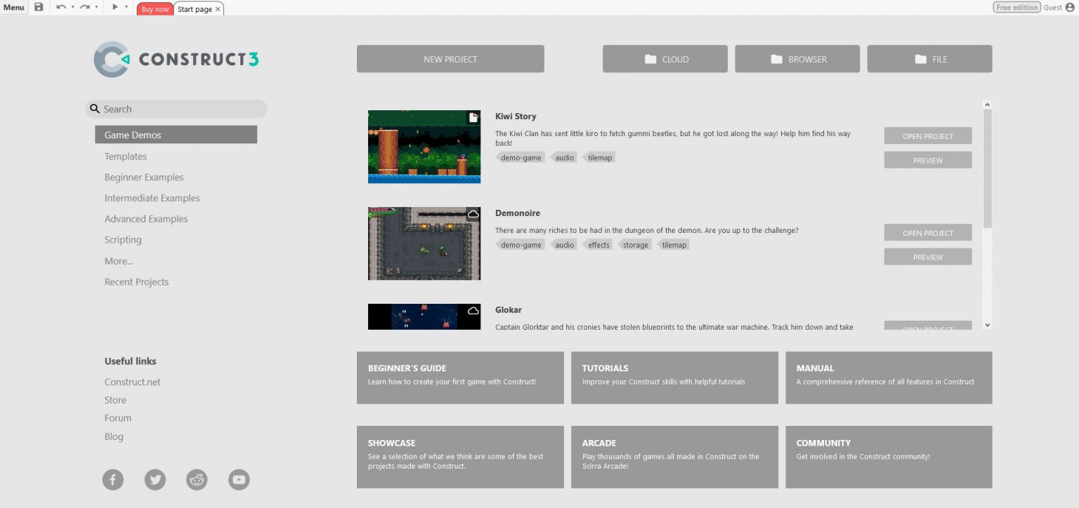Open project from Cloud
This screenshot has width=1079, height=508.
(x=665, y=59)
